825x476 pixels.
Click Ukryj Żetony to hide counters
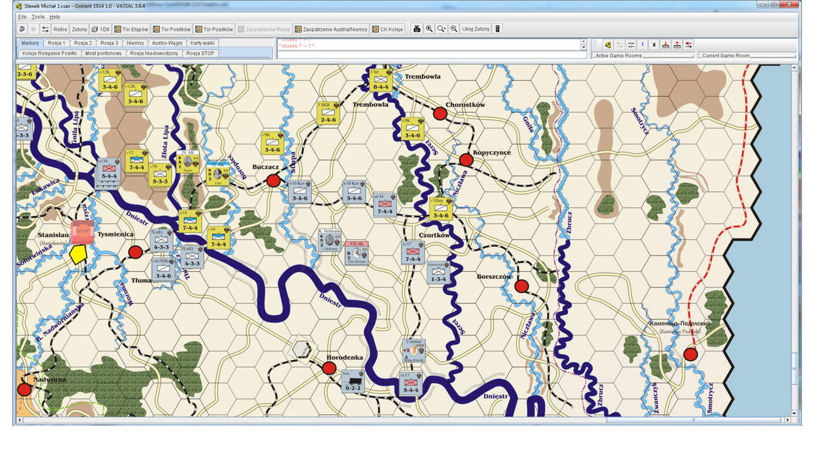476,29
